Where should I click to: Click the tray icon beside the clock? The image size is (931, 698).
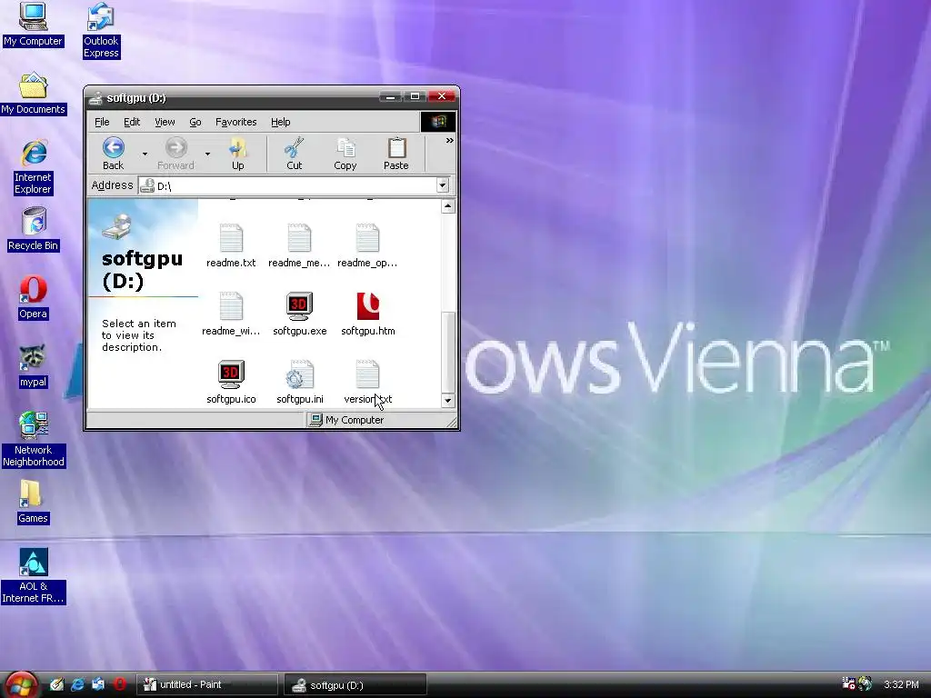(866, 683)
